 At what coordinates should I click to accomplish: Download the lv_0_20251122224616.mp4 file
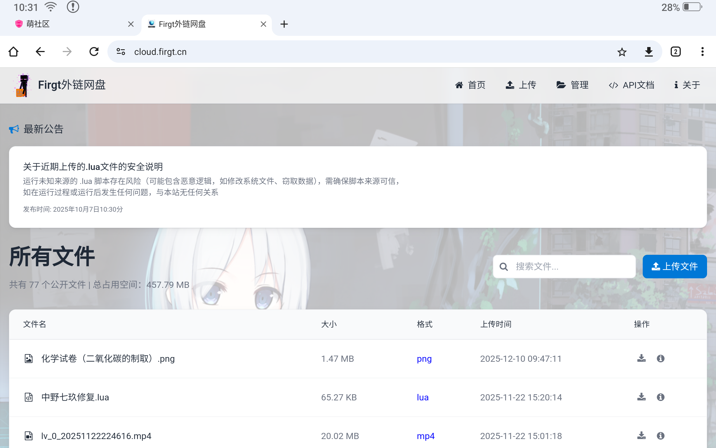tap(641, 436)
